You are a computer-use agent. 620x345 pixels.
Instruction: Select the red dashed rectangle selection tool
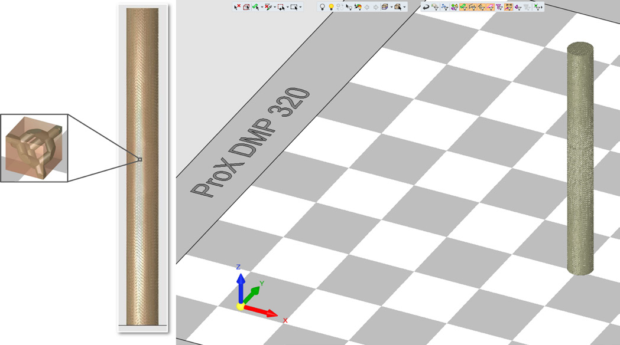[281, 7]
